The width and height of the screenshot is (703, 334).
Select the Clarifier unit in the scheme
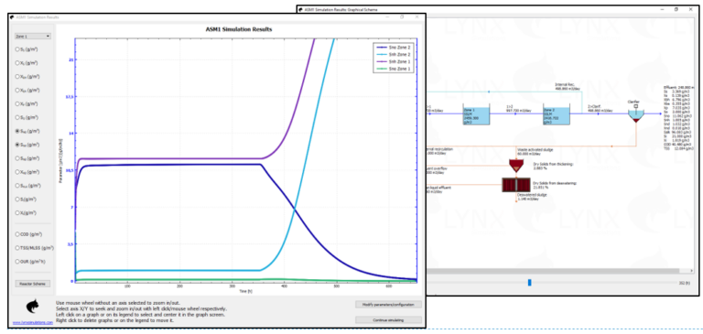636,114
